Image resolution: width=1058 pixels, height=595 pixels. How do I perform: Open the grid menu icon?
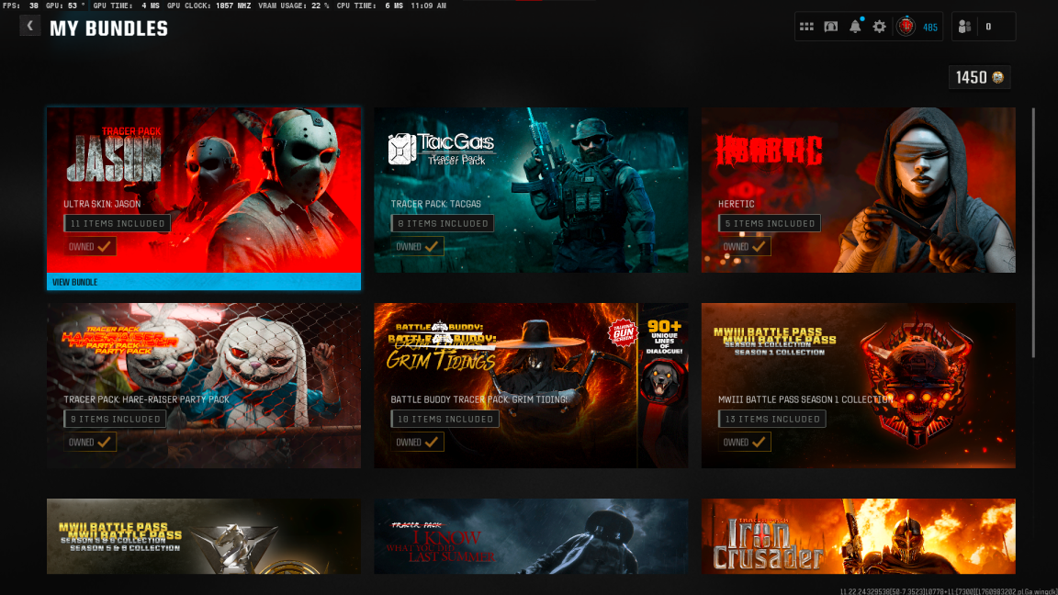806,27
